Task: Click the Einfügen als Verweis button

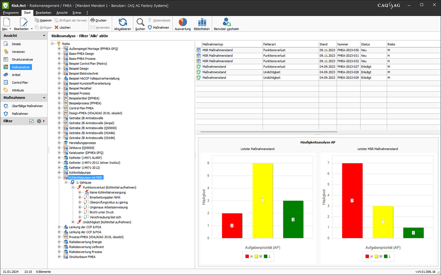Action: pos(71,20)
